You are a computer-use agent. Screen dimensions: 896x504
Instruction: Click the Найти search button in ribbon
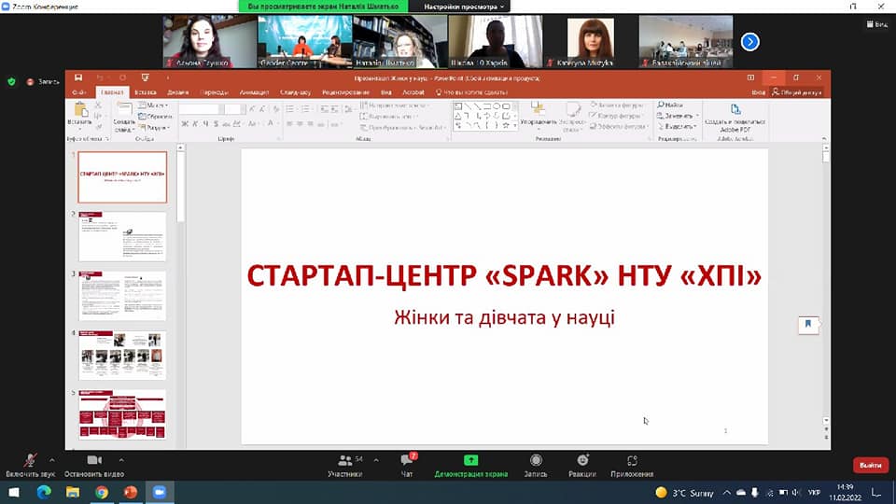pyautogui.click(x=672, y=105)
